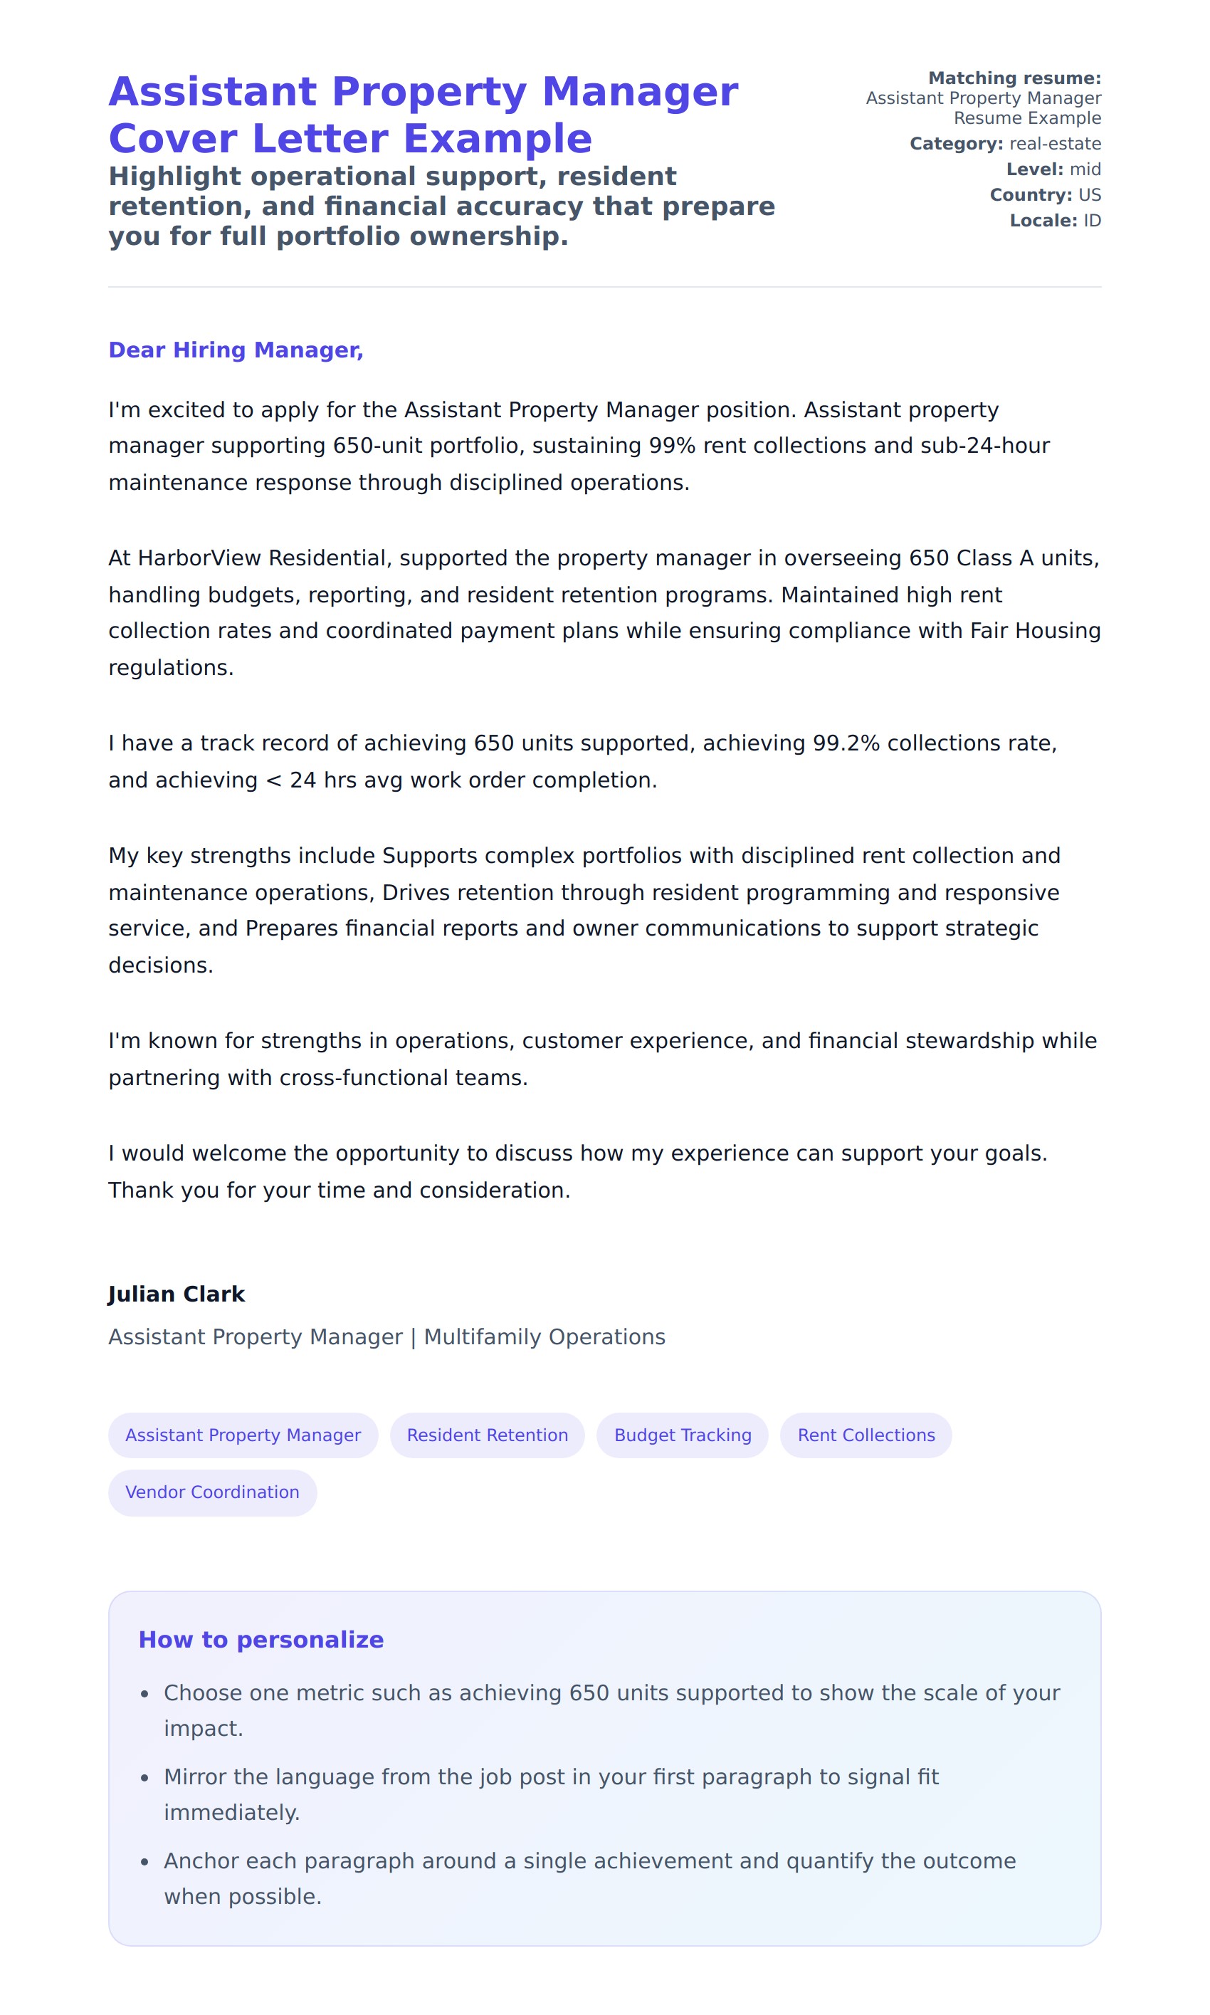The height and width of the screenshot is (2015, 1210).
Task: Click the 'Country: US' metadata line
Action: [1044, 195]
